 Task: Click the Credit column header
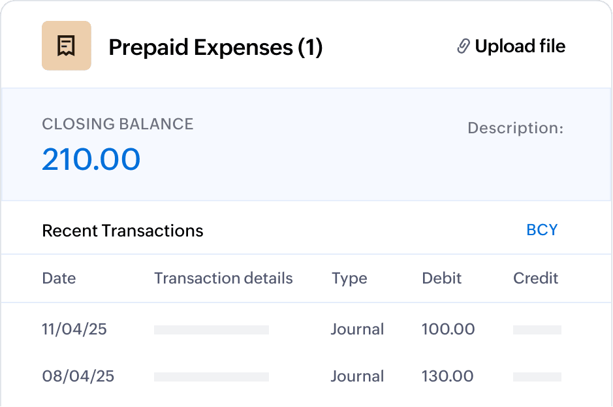click(535, 278)
